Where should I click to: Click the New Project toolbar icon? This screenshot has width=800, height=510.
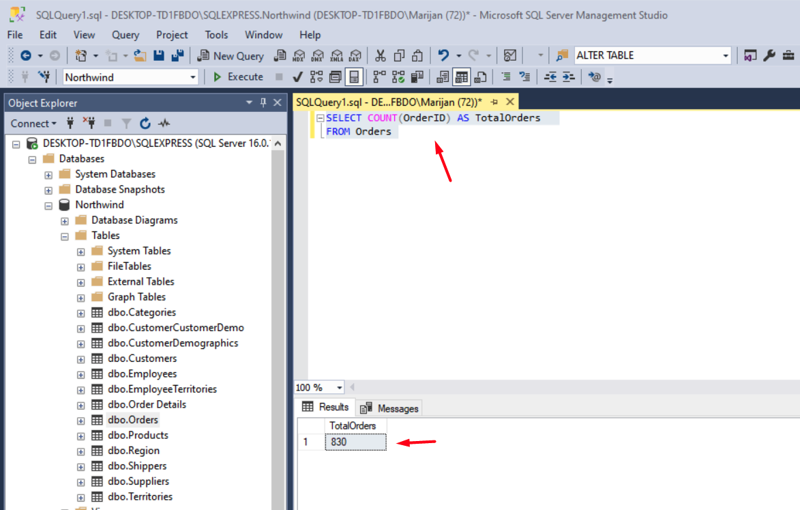80,56
